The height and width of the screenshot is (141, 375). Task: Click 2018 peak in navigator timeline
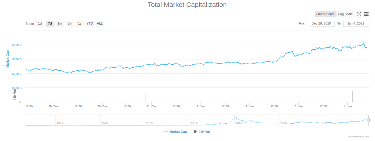pyautogui.click(x=236, y=117)
